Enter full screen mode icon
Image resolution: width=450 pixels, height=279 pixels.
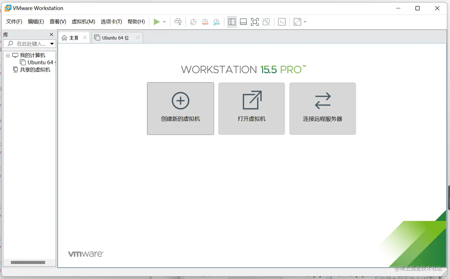coord(255,22)
